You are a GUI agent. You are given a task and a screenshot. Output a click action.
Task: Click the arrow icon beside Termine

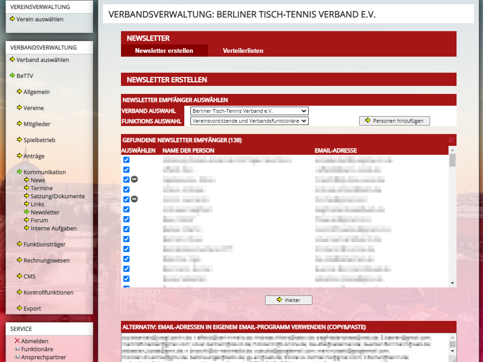[26, 187]
